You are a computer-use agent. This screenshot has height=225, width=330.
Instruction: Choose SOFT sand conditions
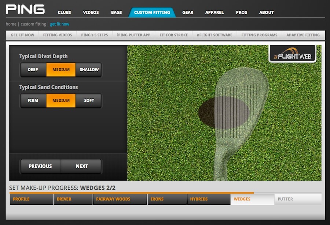tap(89, 100)
